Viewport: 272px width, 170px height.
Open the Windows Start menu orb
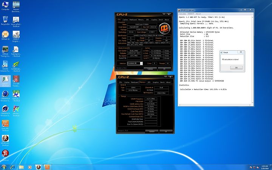pyautogui.click(x=4, y=167)
